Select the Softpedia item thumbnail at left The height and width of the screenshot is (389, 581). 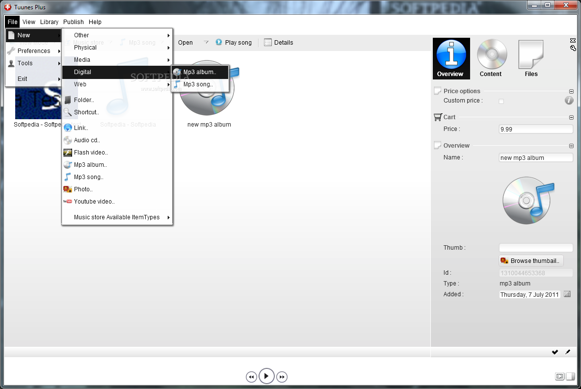click(38, 102)
